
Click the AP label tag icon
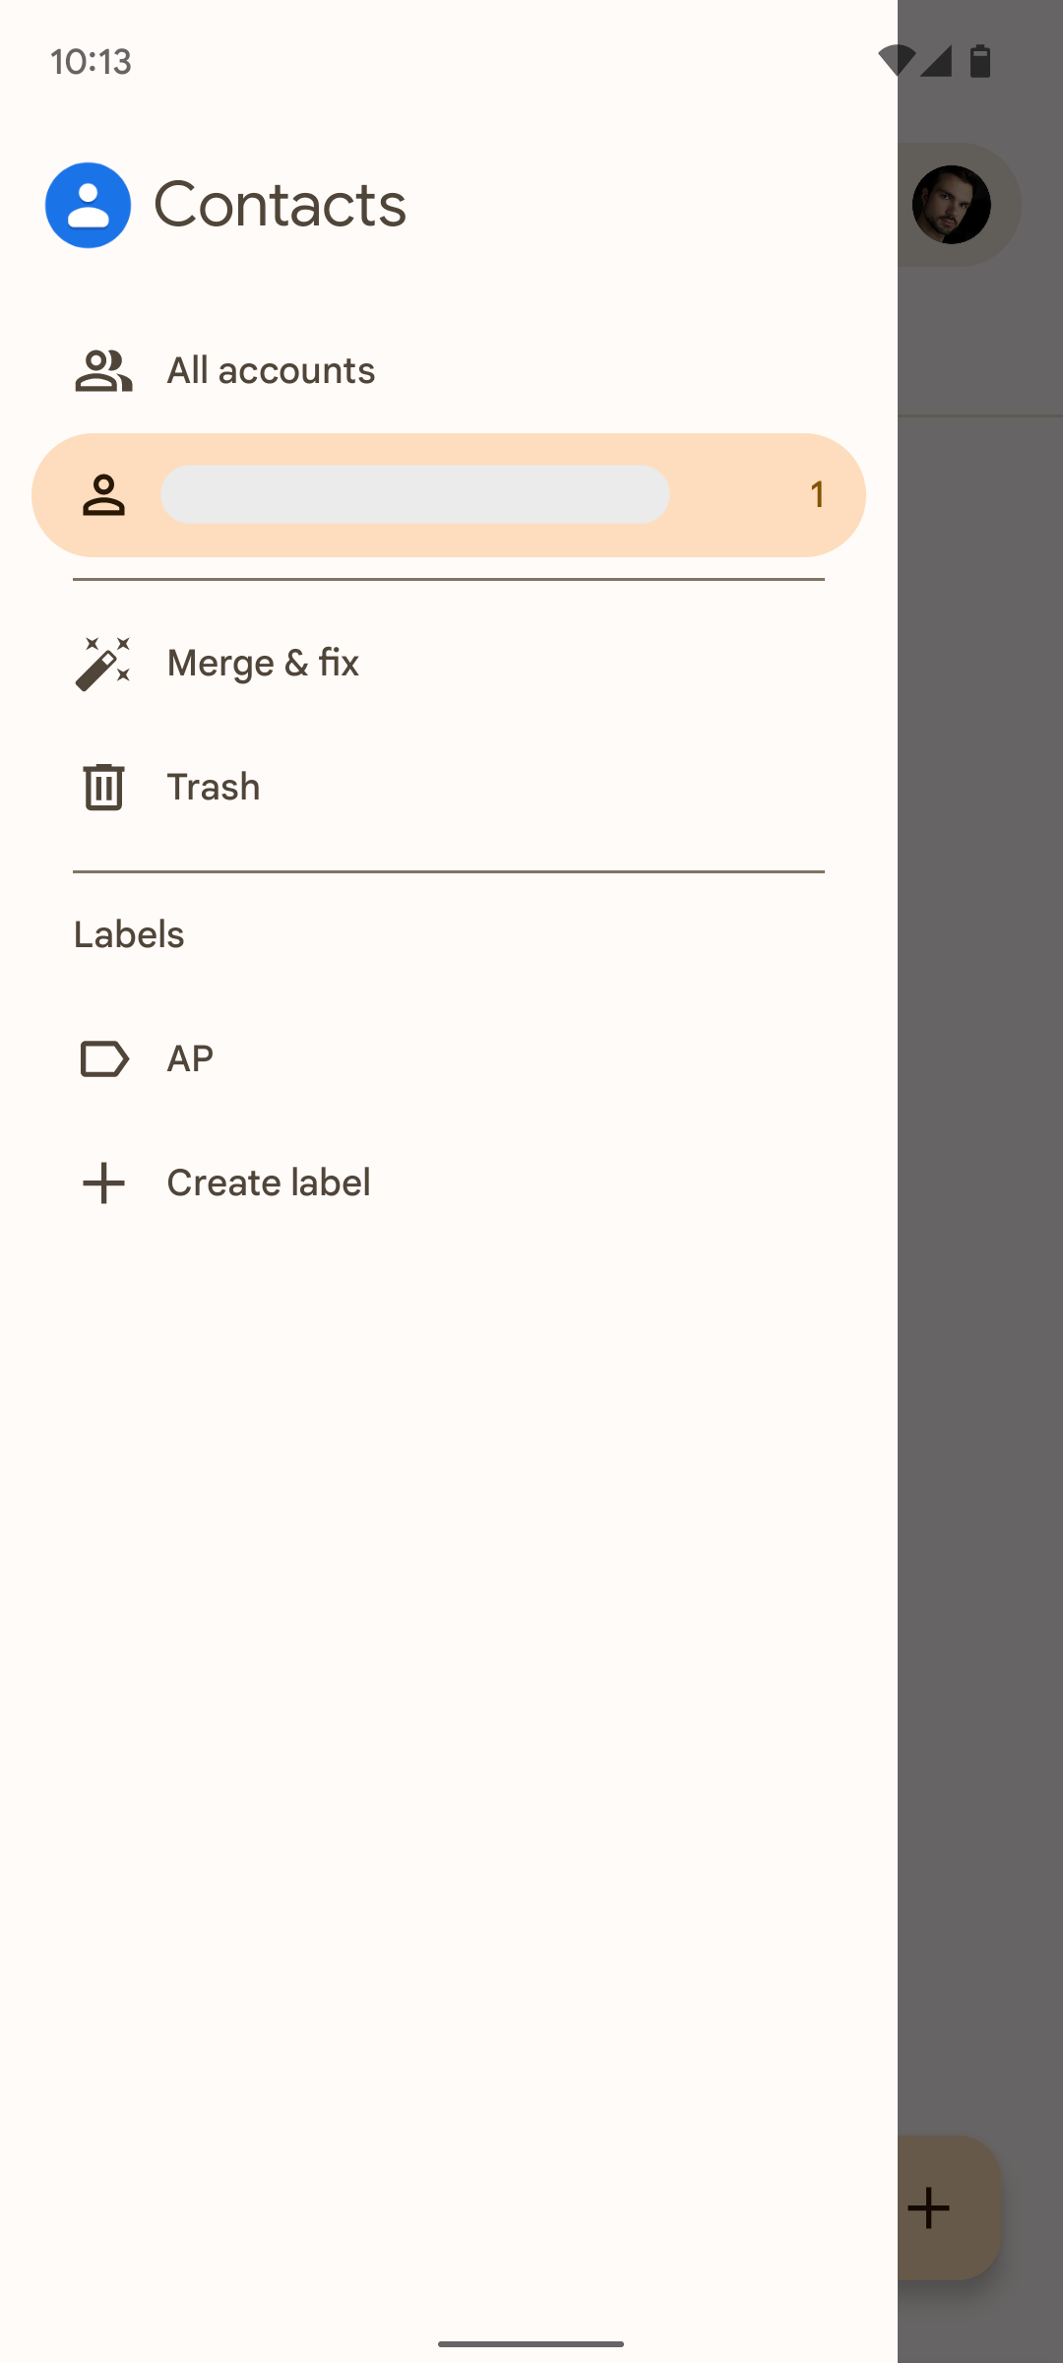click(x=102, y=1057)
